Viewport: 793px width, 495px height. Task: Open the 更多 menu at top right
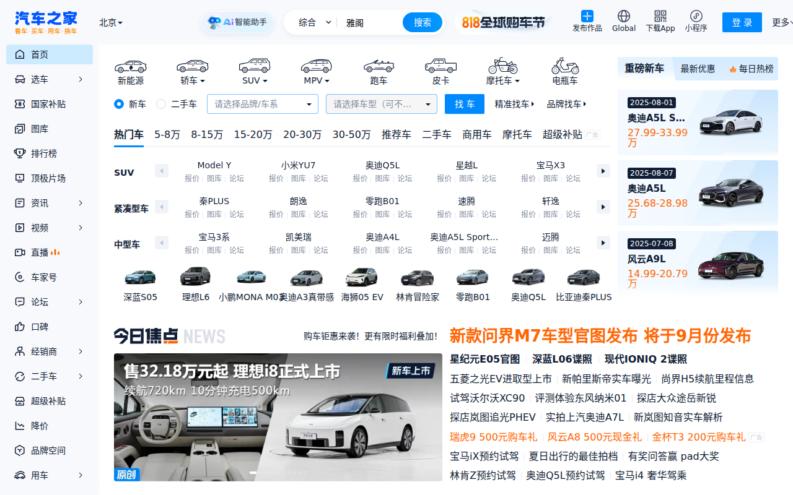tap(782, 22)
